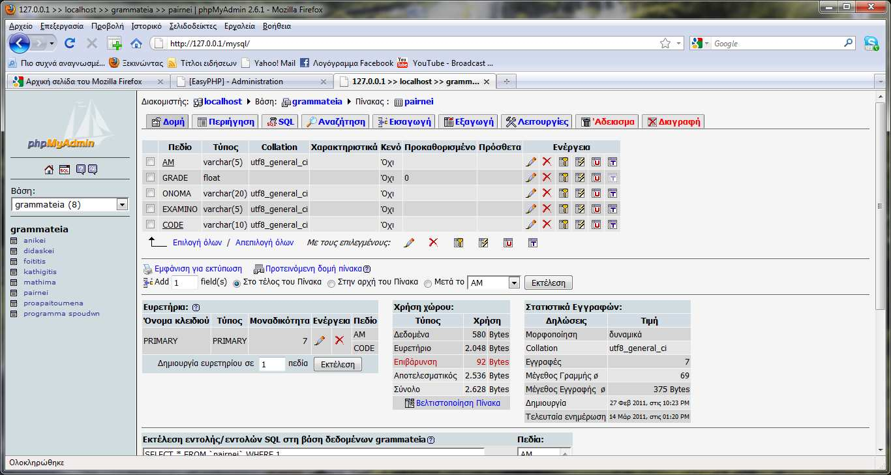Make GRADE field unique via U icon
891x475 pixels.
pyautogui.click(x=596, y=177)
